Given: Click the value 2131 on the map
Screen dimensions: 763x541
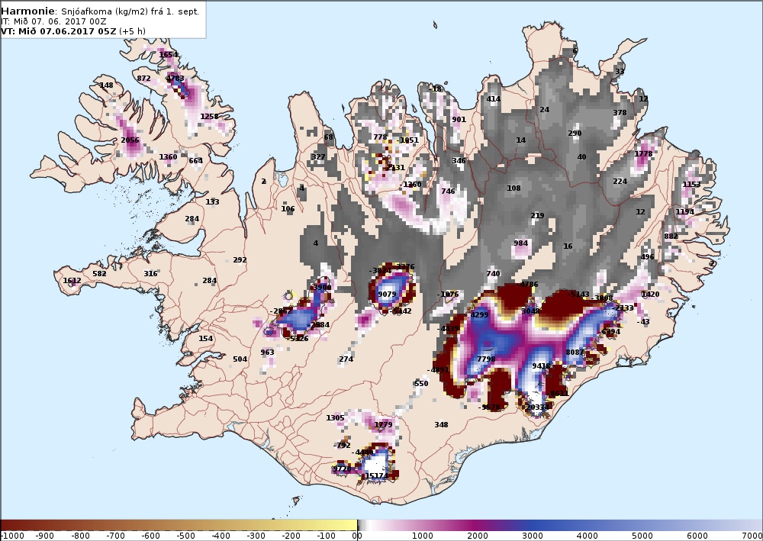Looking at the screenshot, I should [395, 167].
